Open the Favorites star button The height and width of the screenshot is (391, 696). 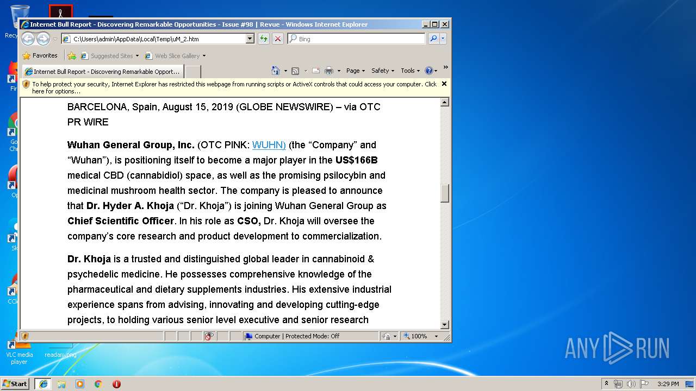(x=40, y=55)
